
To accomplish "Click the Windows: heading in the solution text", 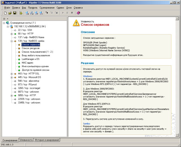I will [x=88, y=76].
